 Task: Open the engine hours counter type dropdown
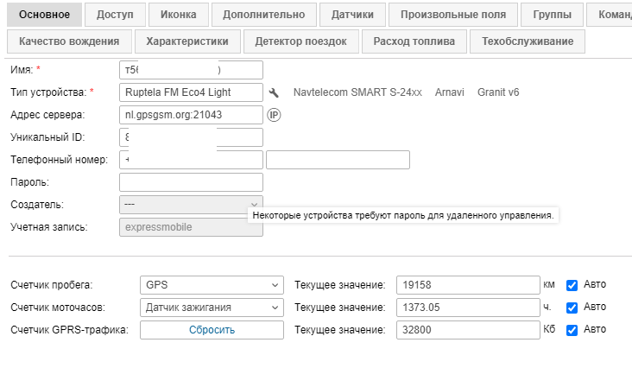point(211,307)
